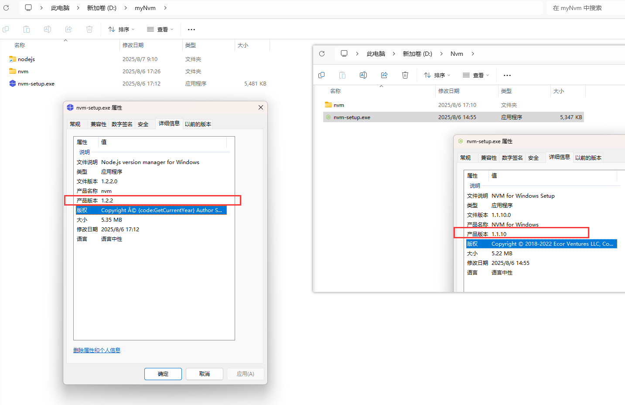Click the PC monitor icon in Nvm address bar

click(x=344, y=53)
